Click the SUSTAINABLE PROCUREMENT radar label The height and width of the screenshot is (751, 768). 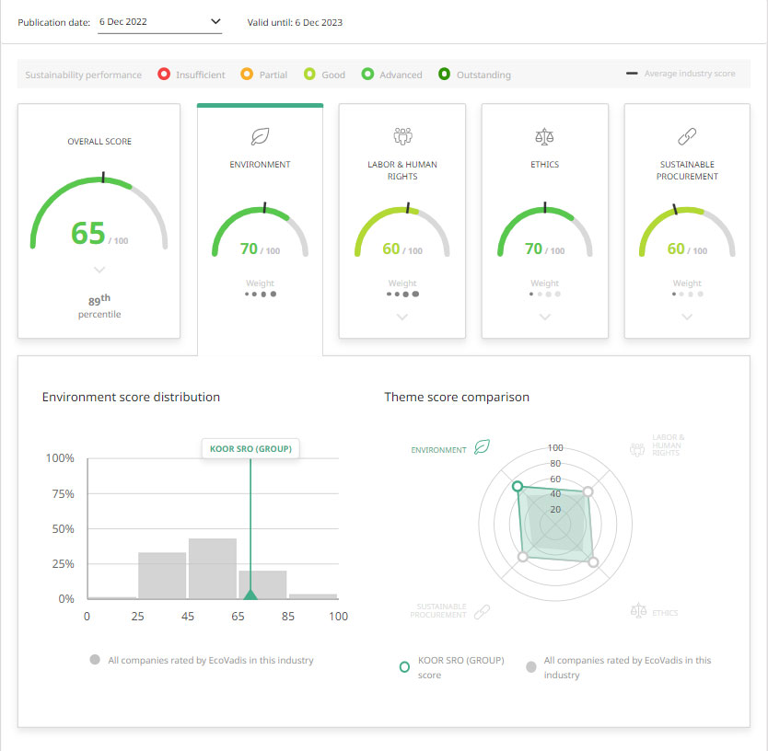[438, 610]
